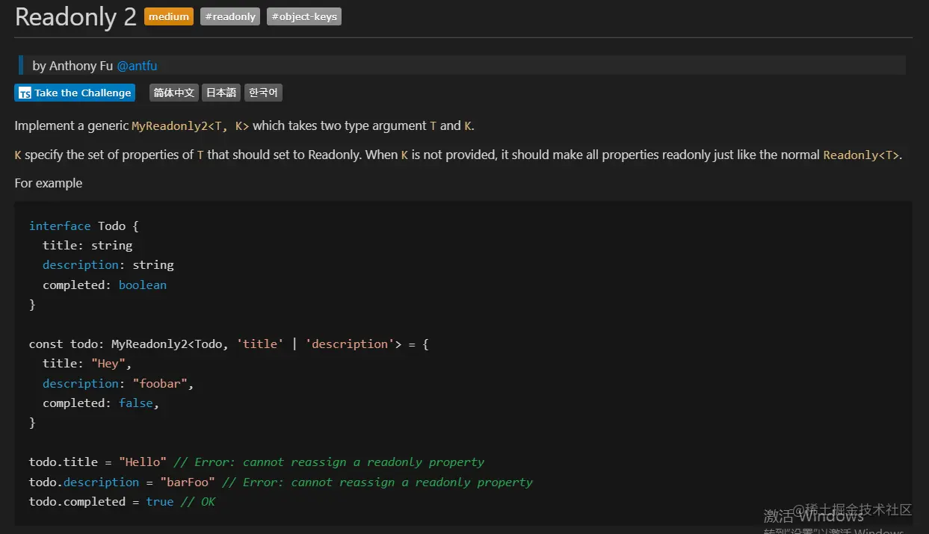Select the #readonly tag
The width and height of the screenshot is (929, 534).
(230, 16)
